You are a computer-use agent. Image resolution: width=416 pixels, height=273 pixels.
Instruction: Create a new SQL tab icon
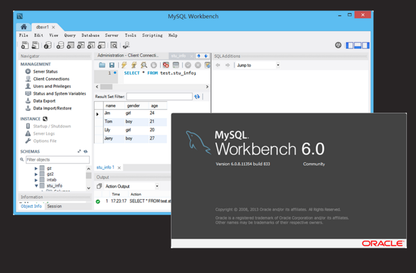pos(24,45)
